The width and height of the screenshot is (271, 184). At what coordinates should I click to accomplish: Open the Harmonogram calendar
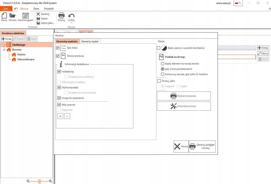pos(25,17)
